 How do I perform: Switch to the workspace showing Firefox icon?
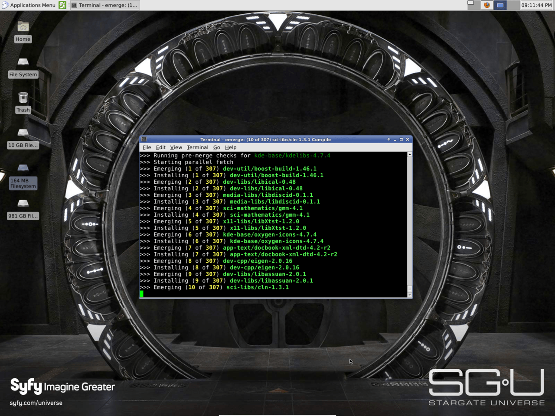(486, 5)
